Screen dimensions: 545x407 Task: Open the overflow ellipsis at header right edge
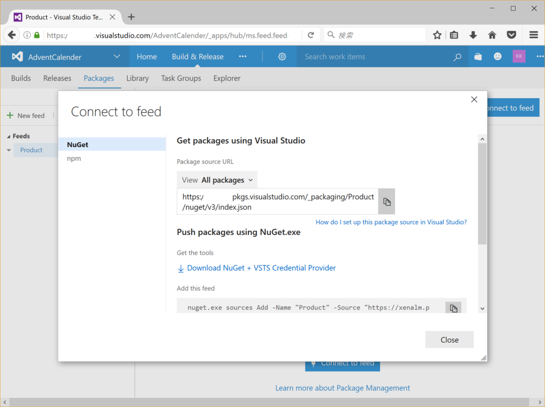coord(540,56)
